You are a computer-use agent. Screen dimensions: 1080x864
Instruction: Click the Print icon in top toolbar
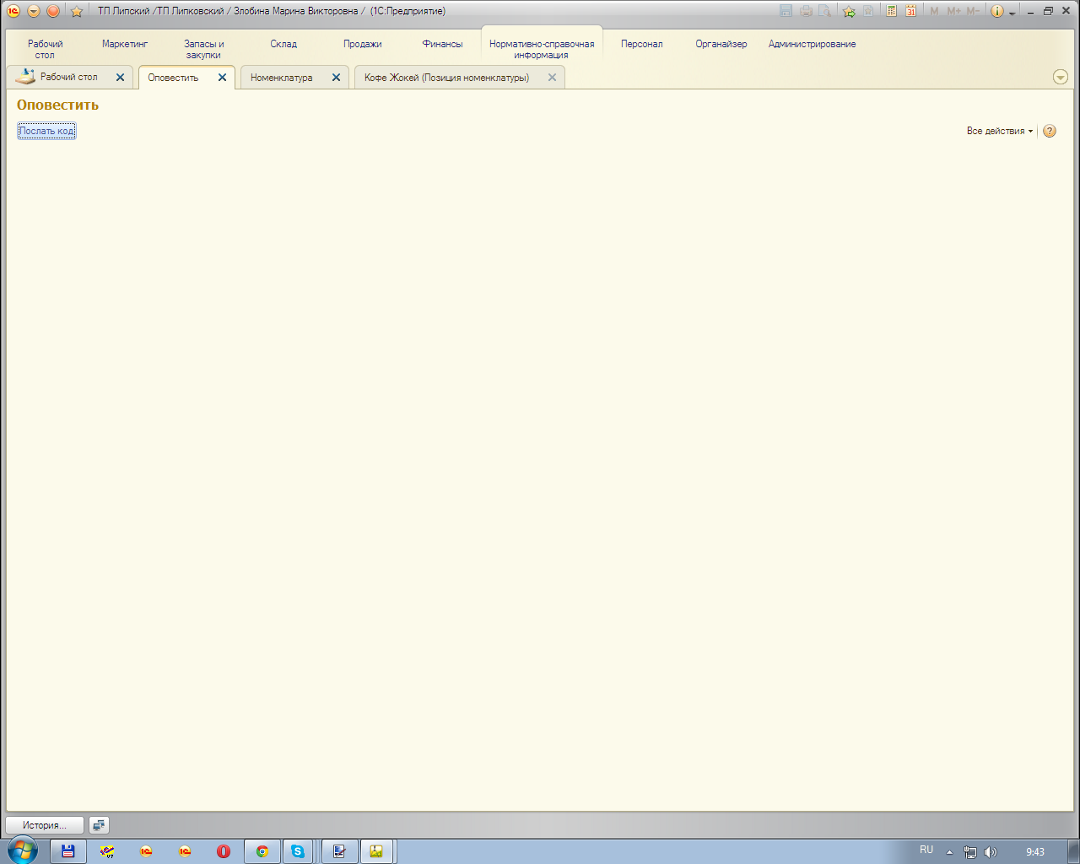[x=806, y=11]
